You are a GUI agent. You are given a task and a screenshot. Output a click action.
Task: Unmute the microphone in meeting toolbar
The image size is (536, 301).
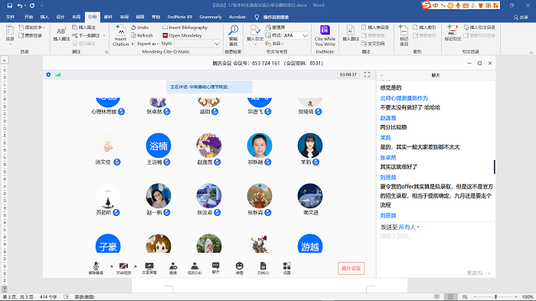[x=96, y=268]
